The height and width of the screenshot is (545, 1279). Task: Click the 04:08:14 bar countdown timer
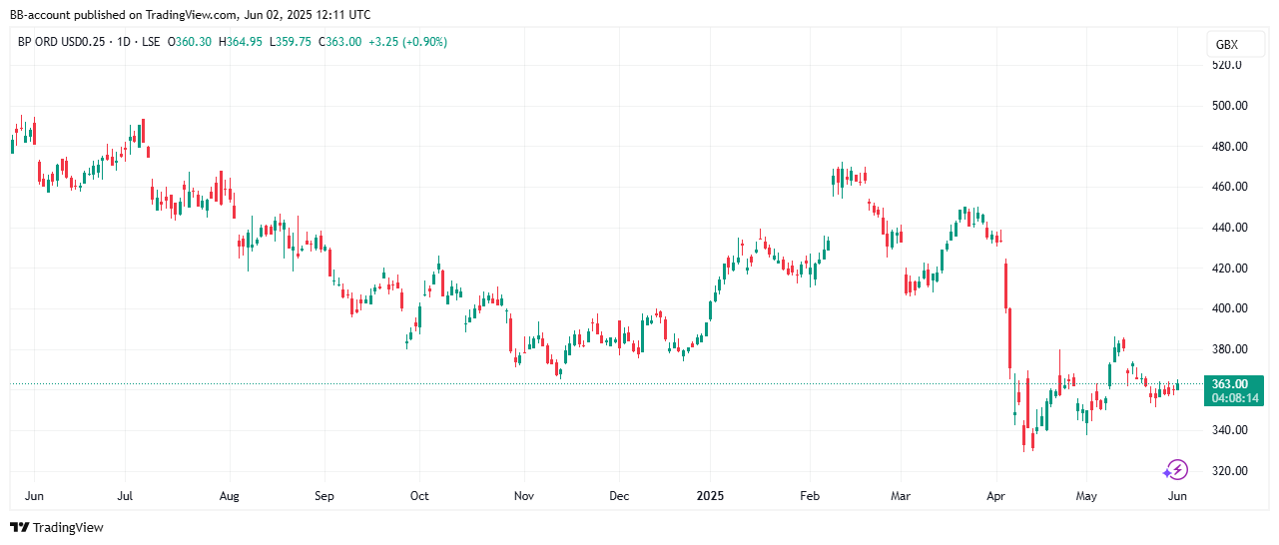click(x=1235, y=398)
